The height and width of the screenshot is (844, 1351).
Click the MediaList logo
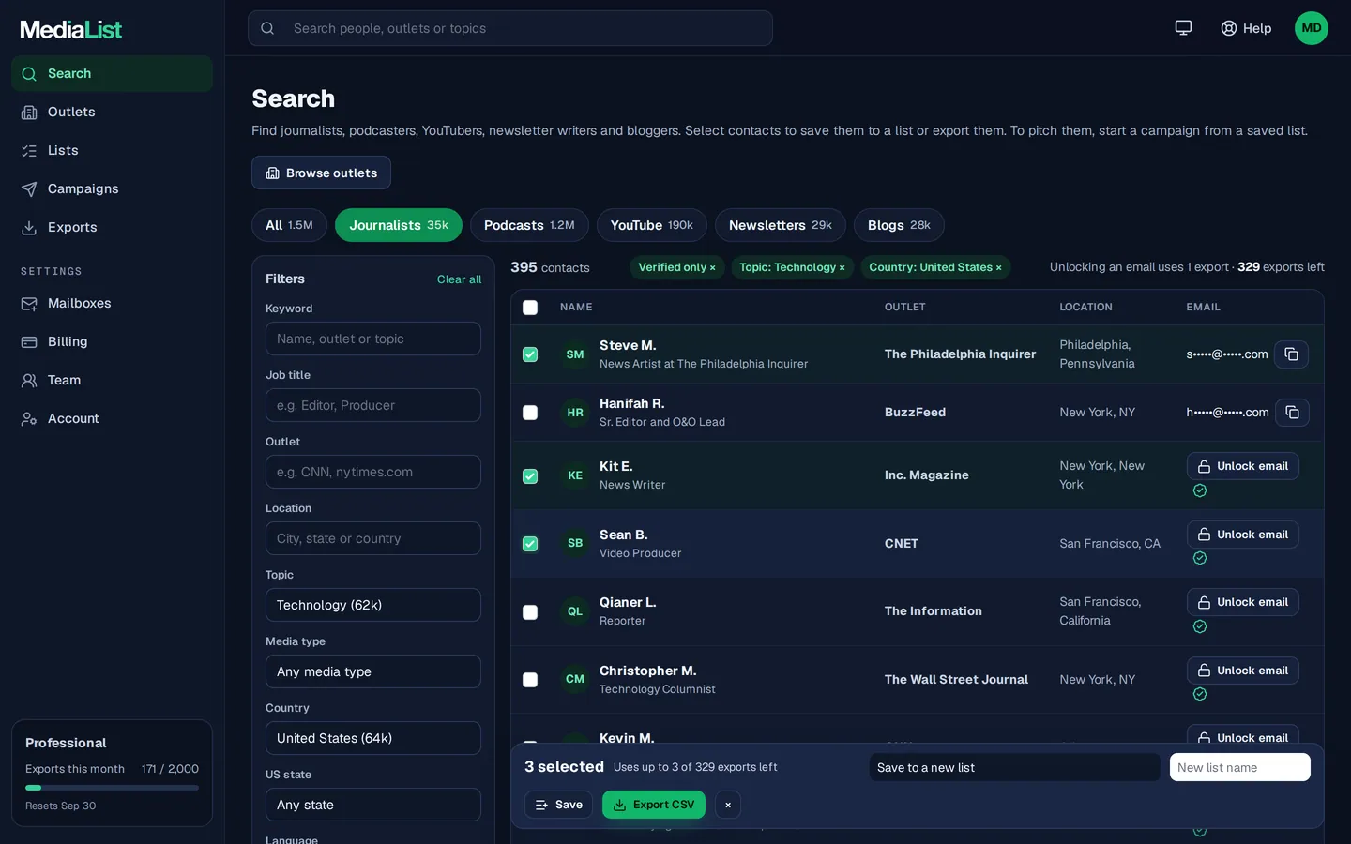point(71,29)
